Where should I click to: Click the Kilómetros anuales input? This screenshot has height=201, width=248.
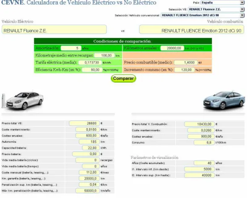pos(172,48)
